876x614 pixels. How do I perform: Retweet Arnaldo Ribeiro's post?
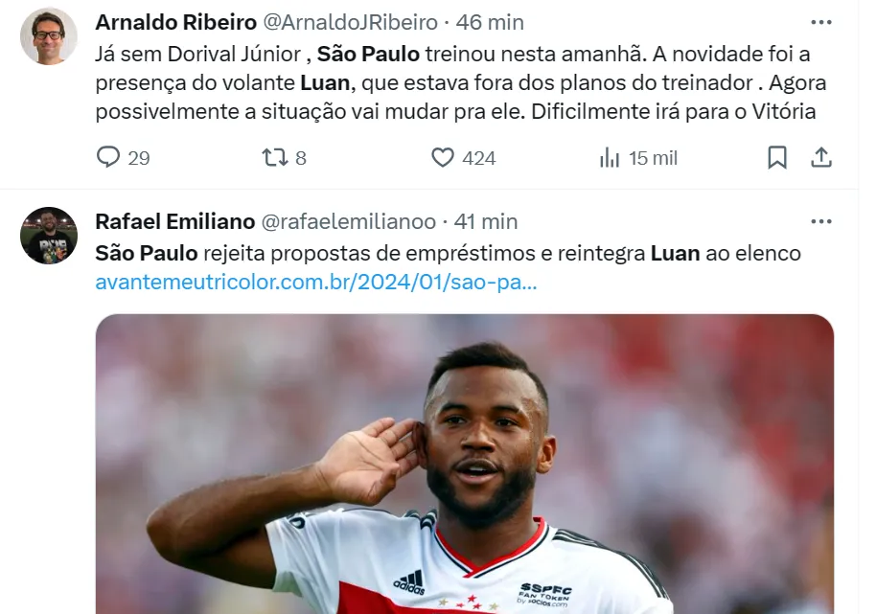click(274, 157)
